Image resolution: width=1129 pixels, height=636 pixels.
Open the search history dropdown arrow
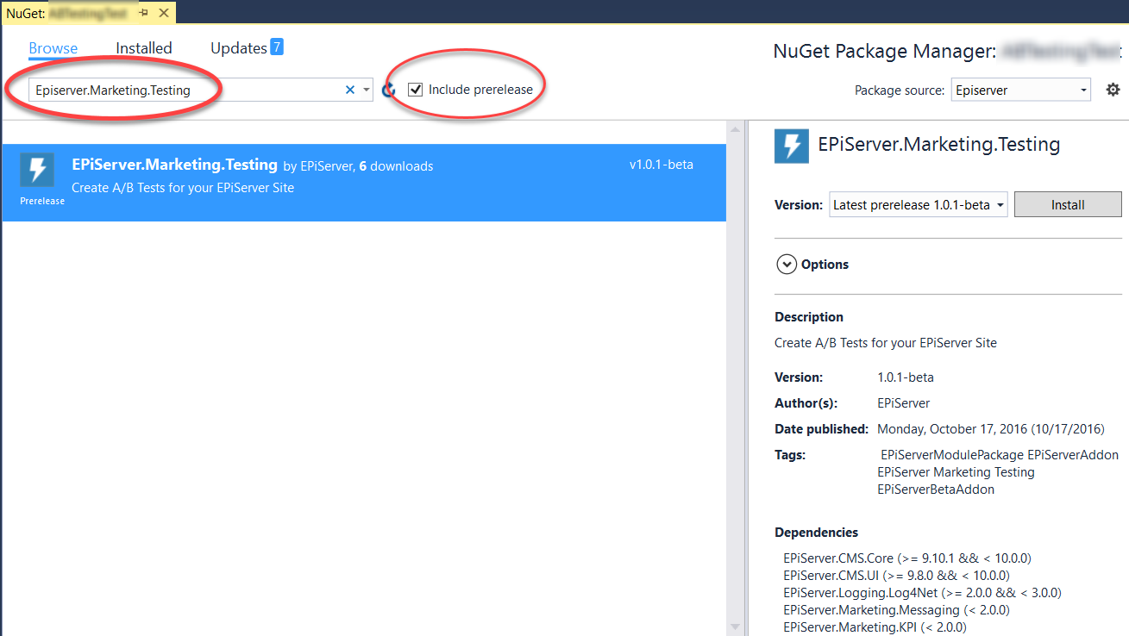(367, 90)
